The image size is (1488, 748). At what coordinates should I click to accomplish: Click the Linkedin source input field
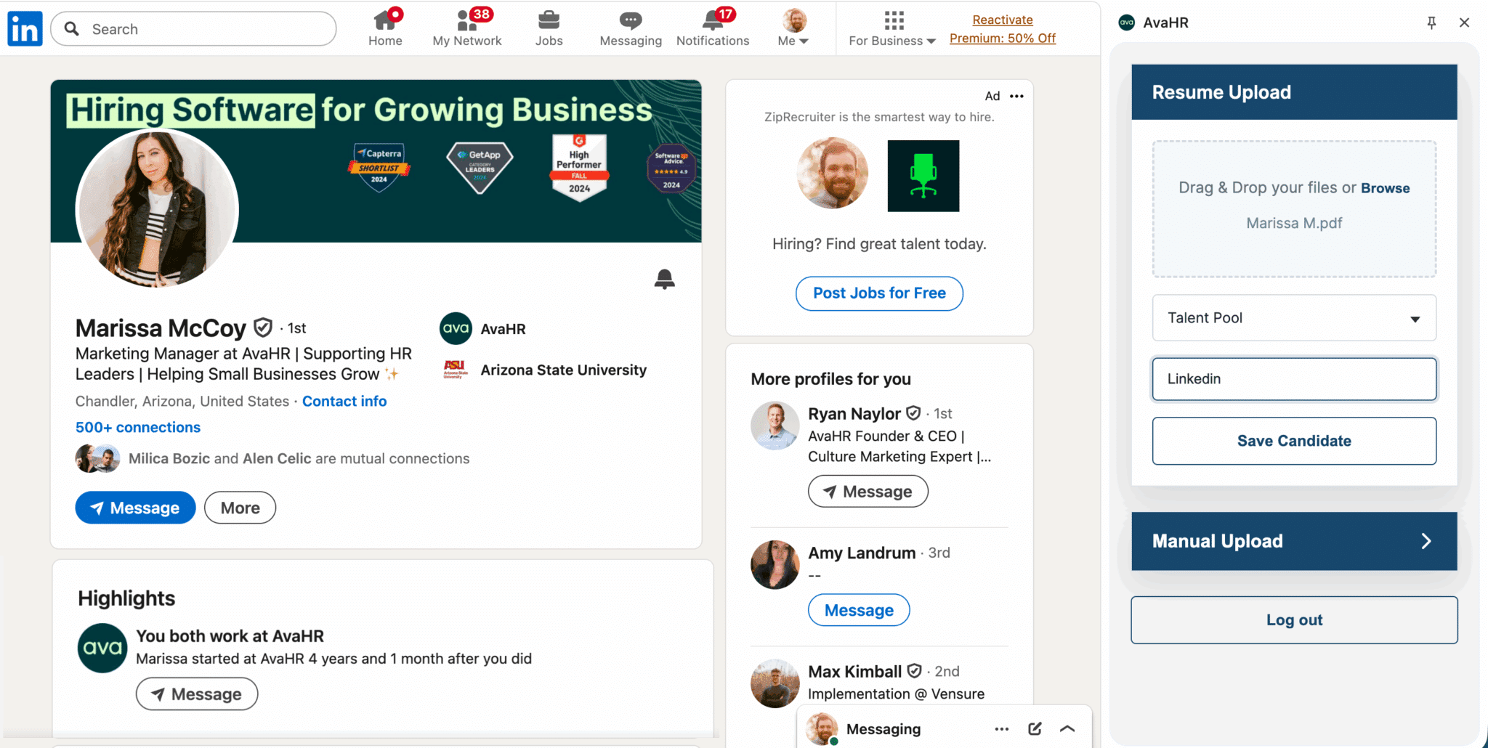(x=1293, y=379)
